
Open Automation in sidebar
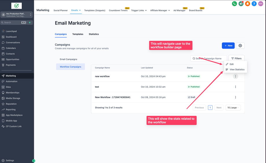(x=12, y=81)
